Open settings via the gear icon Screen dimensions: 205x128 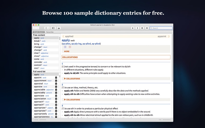click(142, 28)
